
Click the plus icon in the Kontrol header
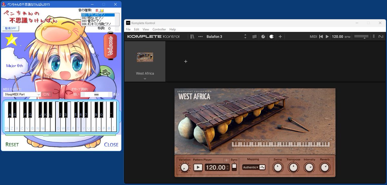click(x=280, y=37)
